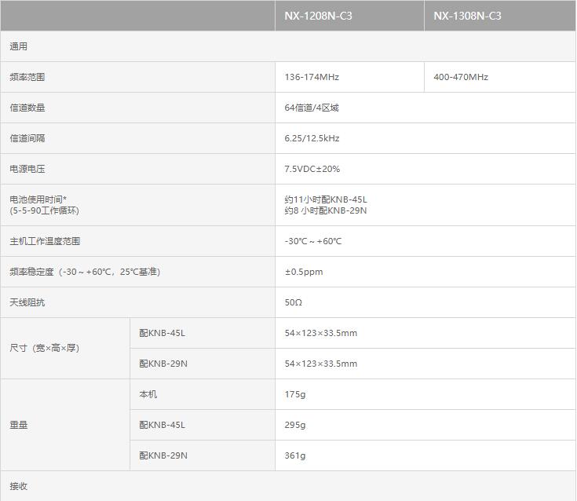Click the 天线阻抗 row label
Image resolution: width=577 pixels, height=501 pixels.
(x=27, y=302)
